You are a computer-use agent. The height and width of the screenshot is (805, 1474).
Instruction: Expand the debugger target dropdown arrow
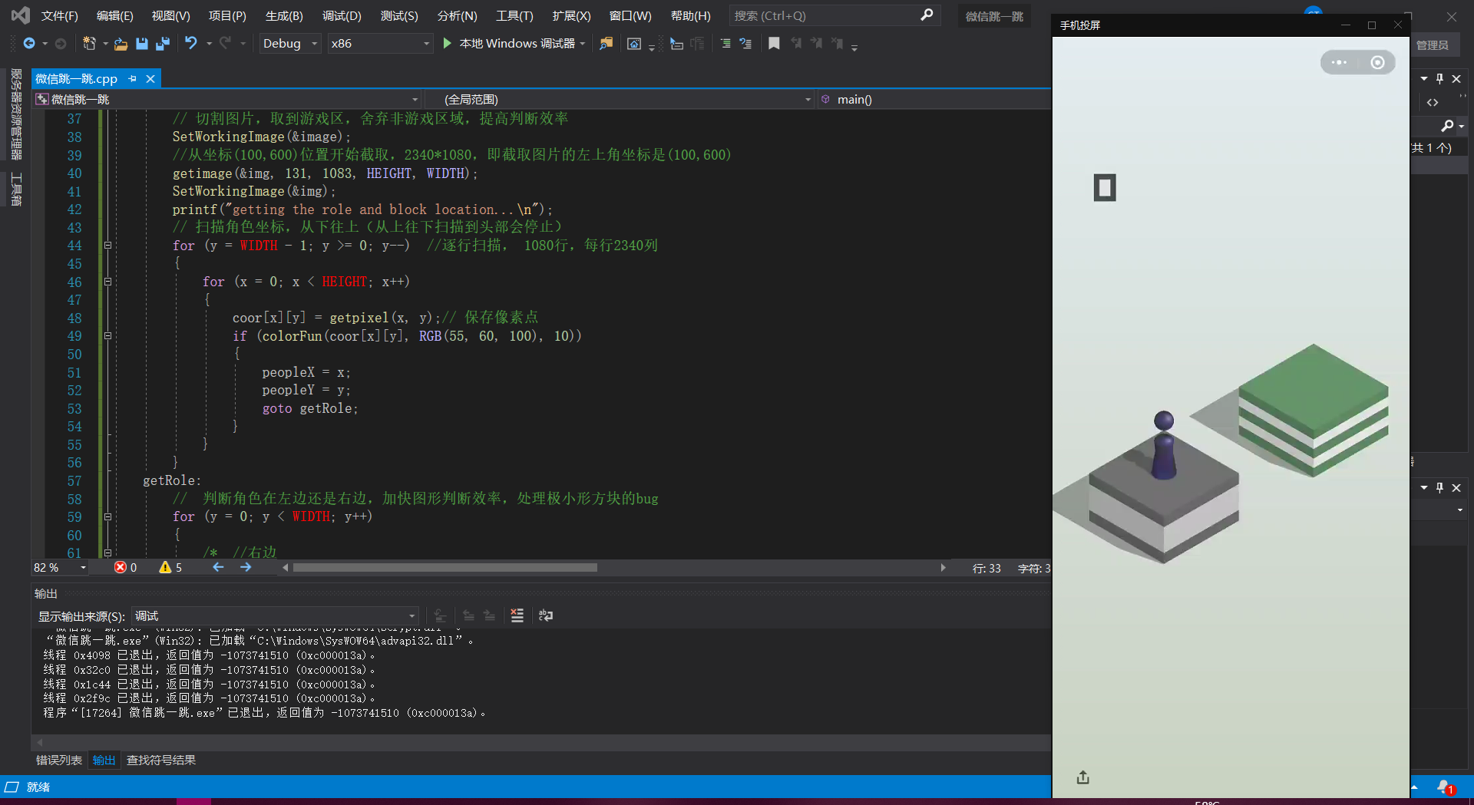coord(583,44)
